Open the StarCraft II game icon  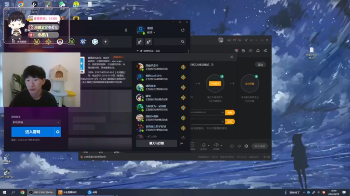click(x=83, y=41)
